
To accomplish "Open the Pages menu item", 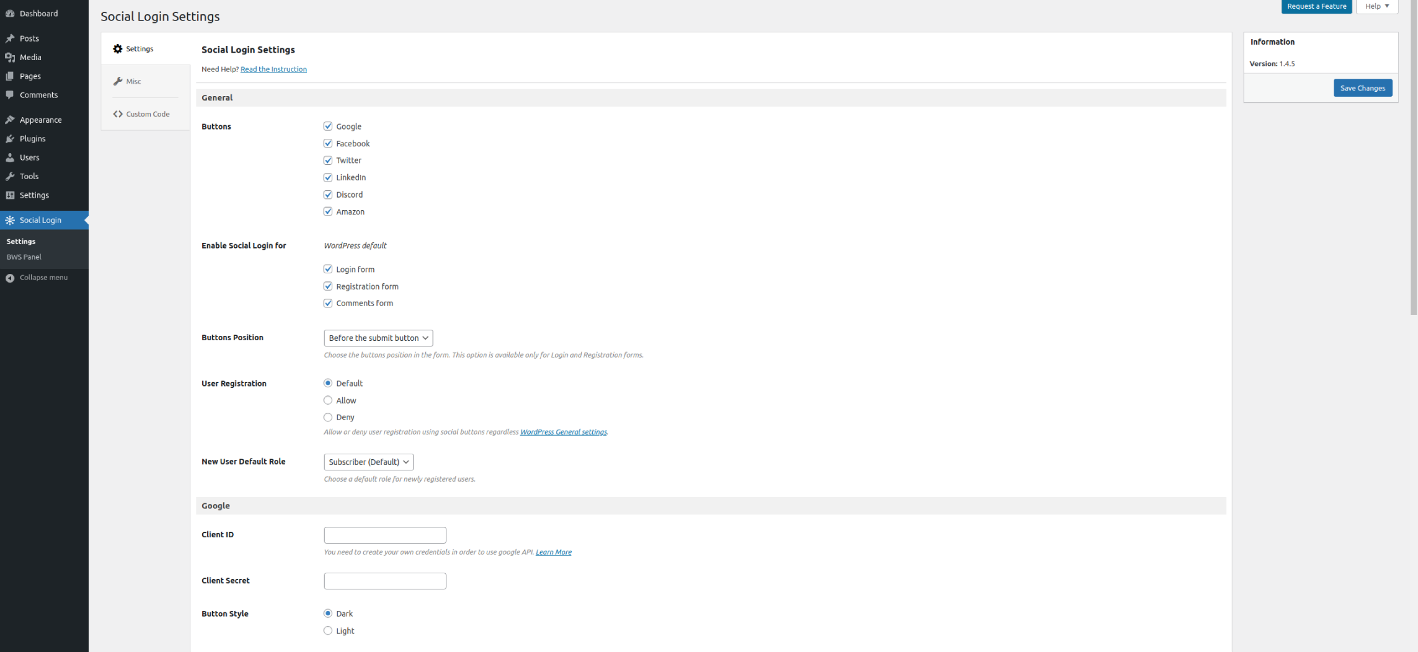I will coord(44,76).
